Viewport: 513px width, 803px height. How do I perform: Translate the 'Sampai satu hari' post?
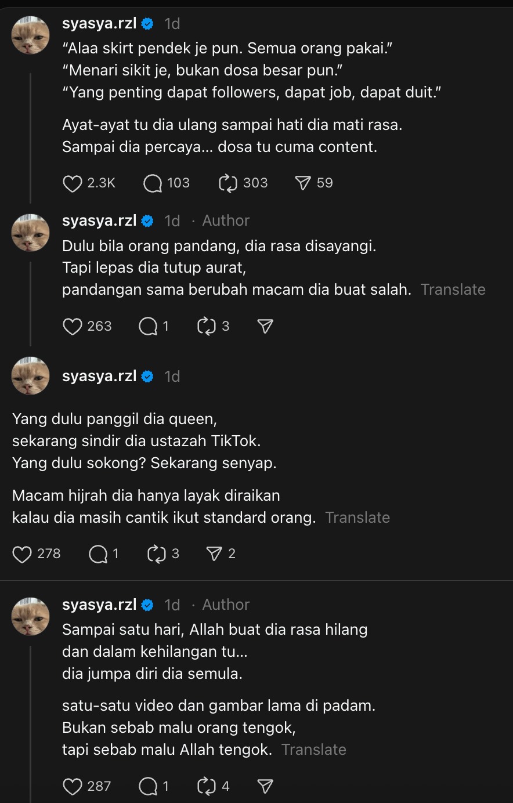coord(314,749)
